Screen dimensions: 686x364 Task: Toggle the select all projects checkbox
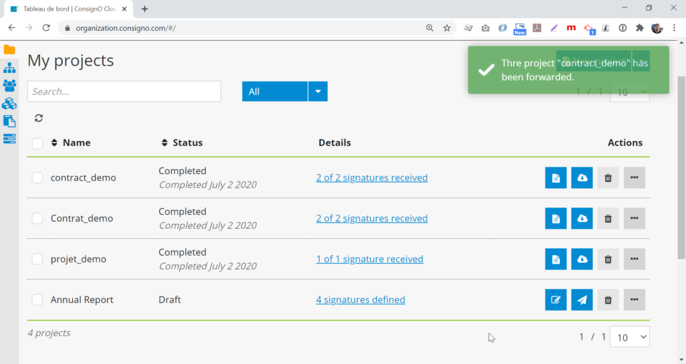coord(38,143)
